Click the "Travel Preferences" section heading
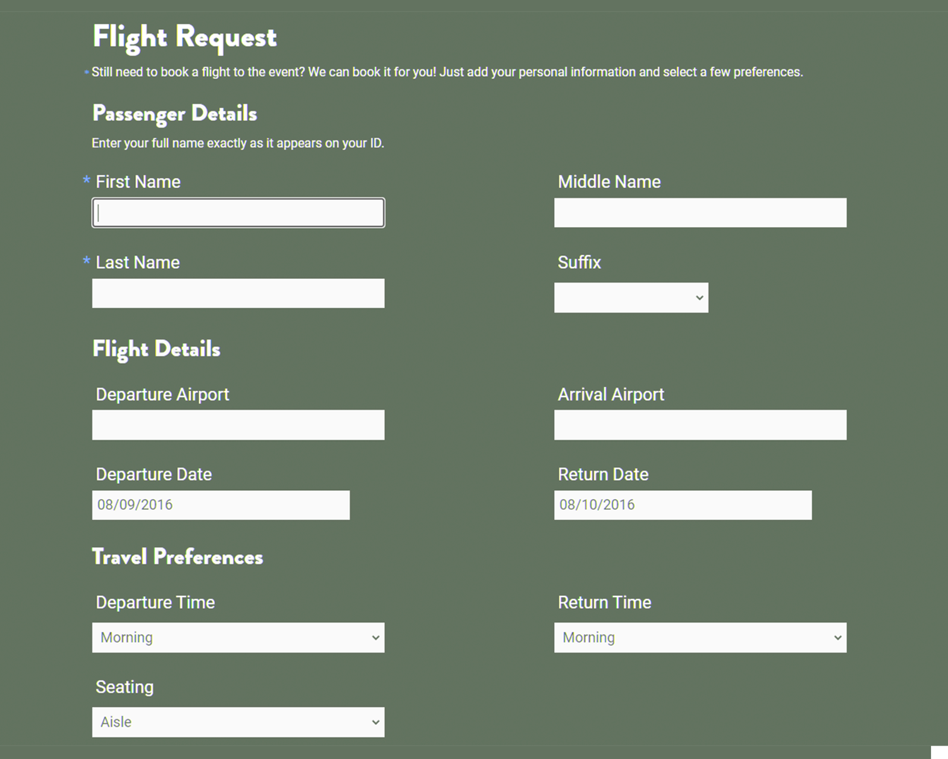 (x=177, y=557)
